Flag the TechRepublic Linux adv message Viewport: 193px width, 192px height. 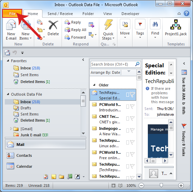tap(132, 142)
